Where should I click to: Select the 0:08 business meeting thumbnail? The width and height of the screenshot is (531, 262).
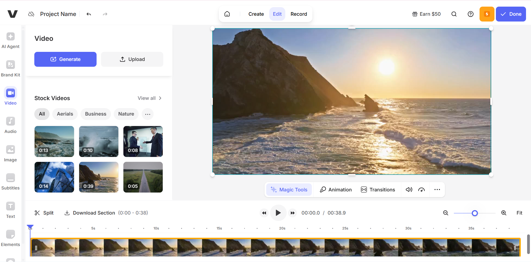[x=143, y=141]
